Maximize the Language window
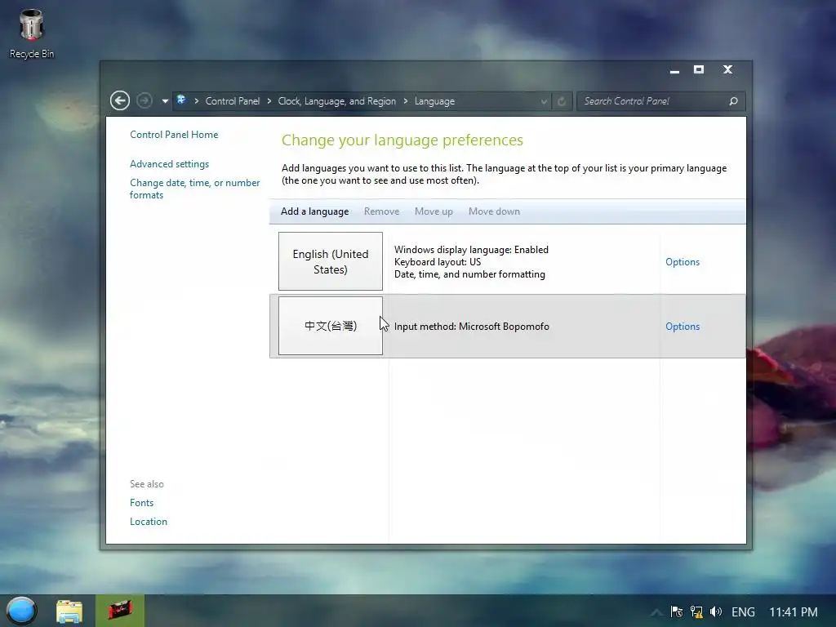The image size is (836, 627). (x=699, y=69)
